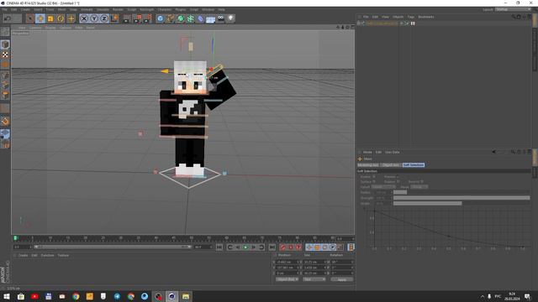This screenshot has width=538, height=302.
Task: Select the Scale tool
Action: [x=50, y=18]
